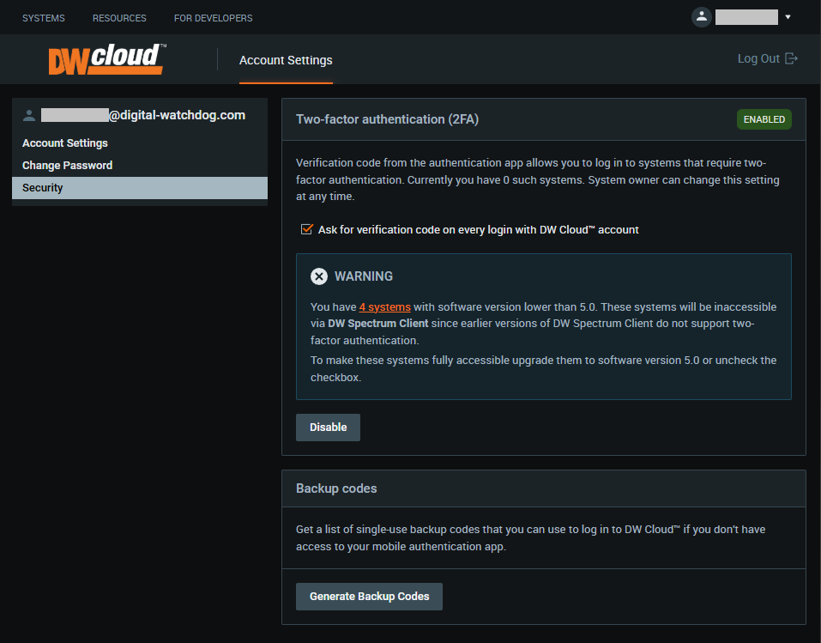Open the For Developers menu

point(213,18)
